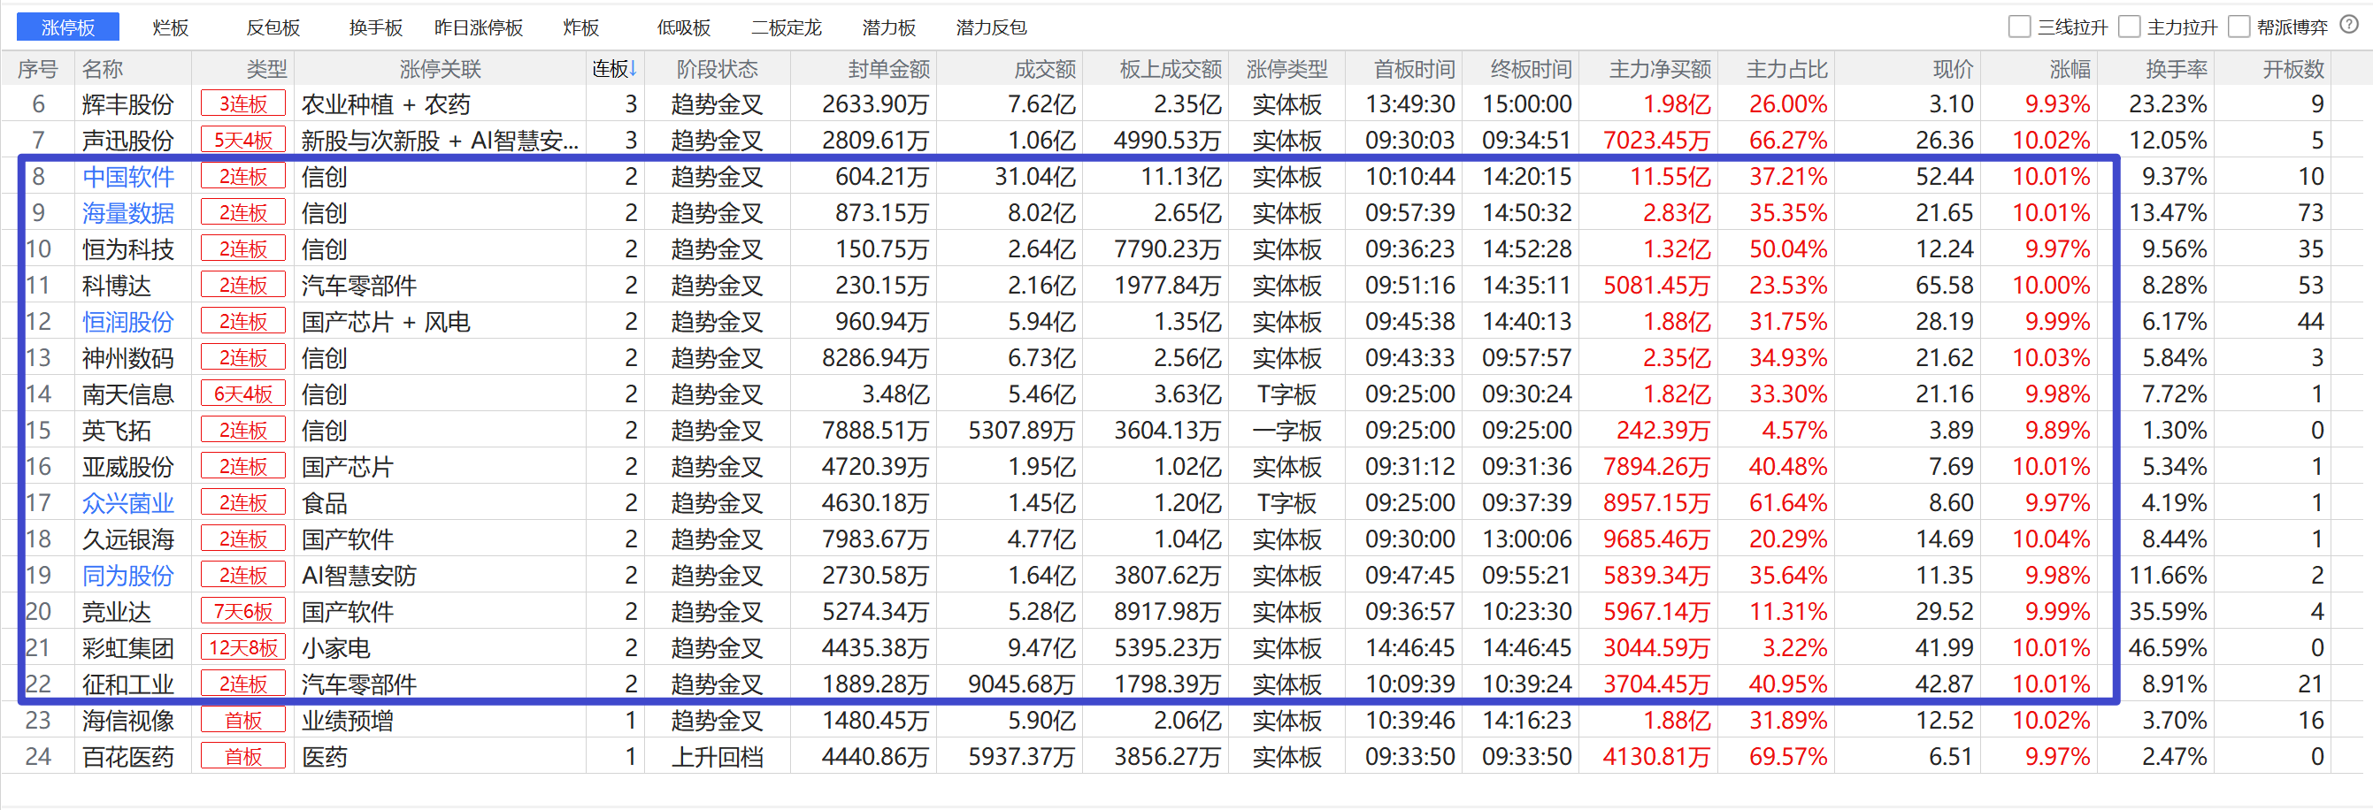Select the 二板定龙 tab
The width and height of the screenshot is (2373, 810).
(x=786, y=27)
